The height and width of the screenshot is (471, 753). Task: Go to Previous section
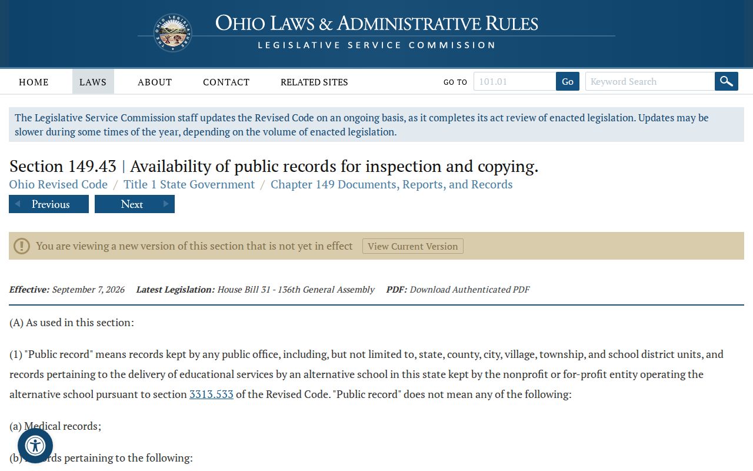[x=49, y=204]
